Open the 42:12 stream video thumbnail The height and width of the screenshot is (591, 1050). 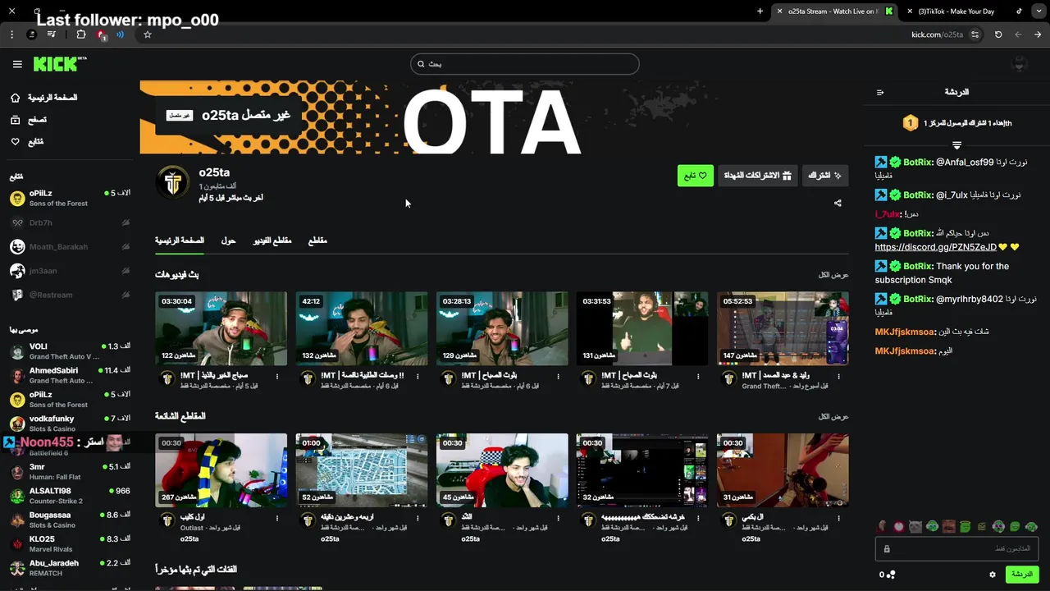(x=361, y=328)
